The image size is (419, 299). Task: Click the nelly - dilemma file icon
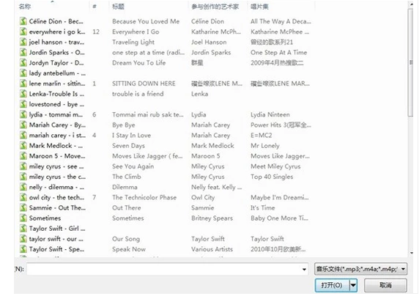coord(23,187)
